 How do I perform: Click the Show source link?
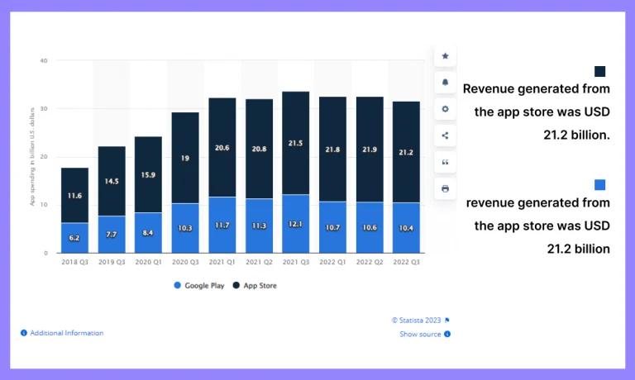coord(420,335)
